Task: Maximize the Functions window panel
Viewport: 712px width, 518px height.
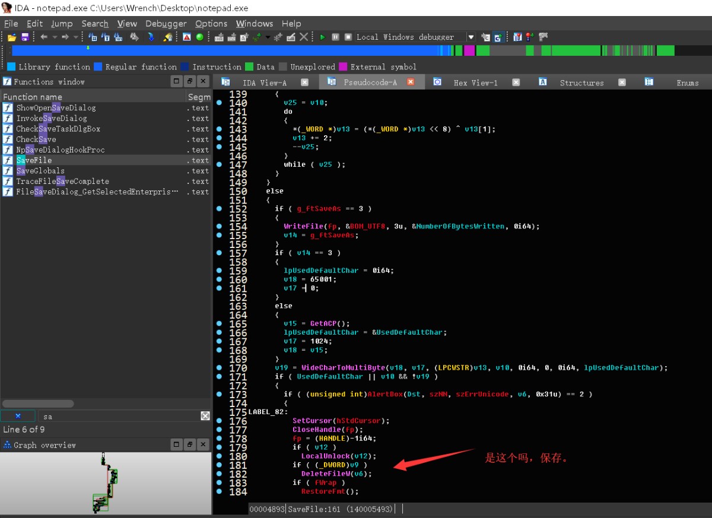Action: point(177,81)
